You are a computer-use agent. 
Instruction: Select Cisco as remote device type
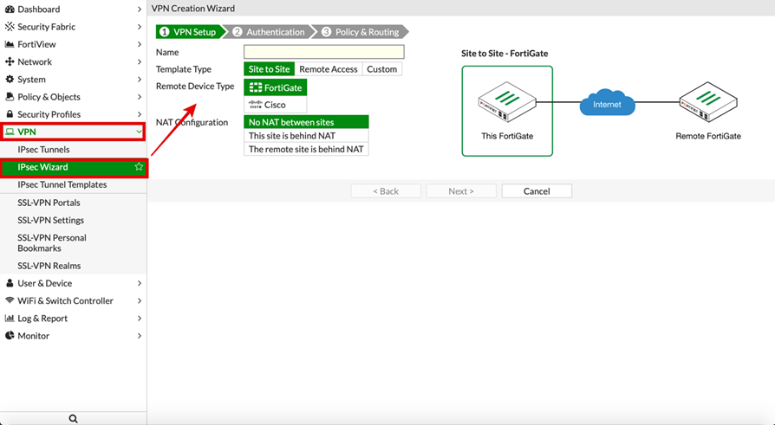click(x=276, y=105)
